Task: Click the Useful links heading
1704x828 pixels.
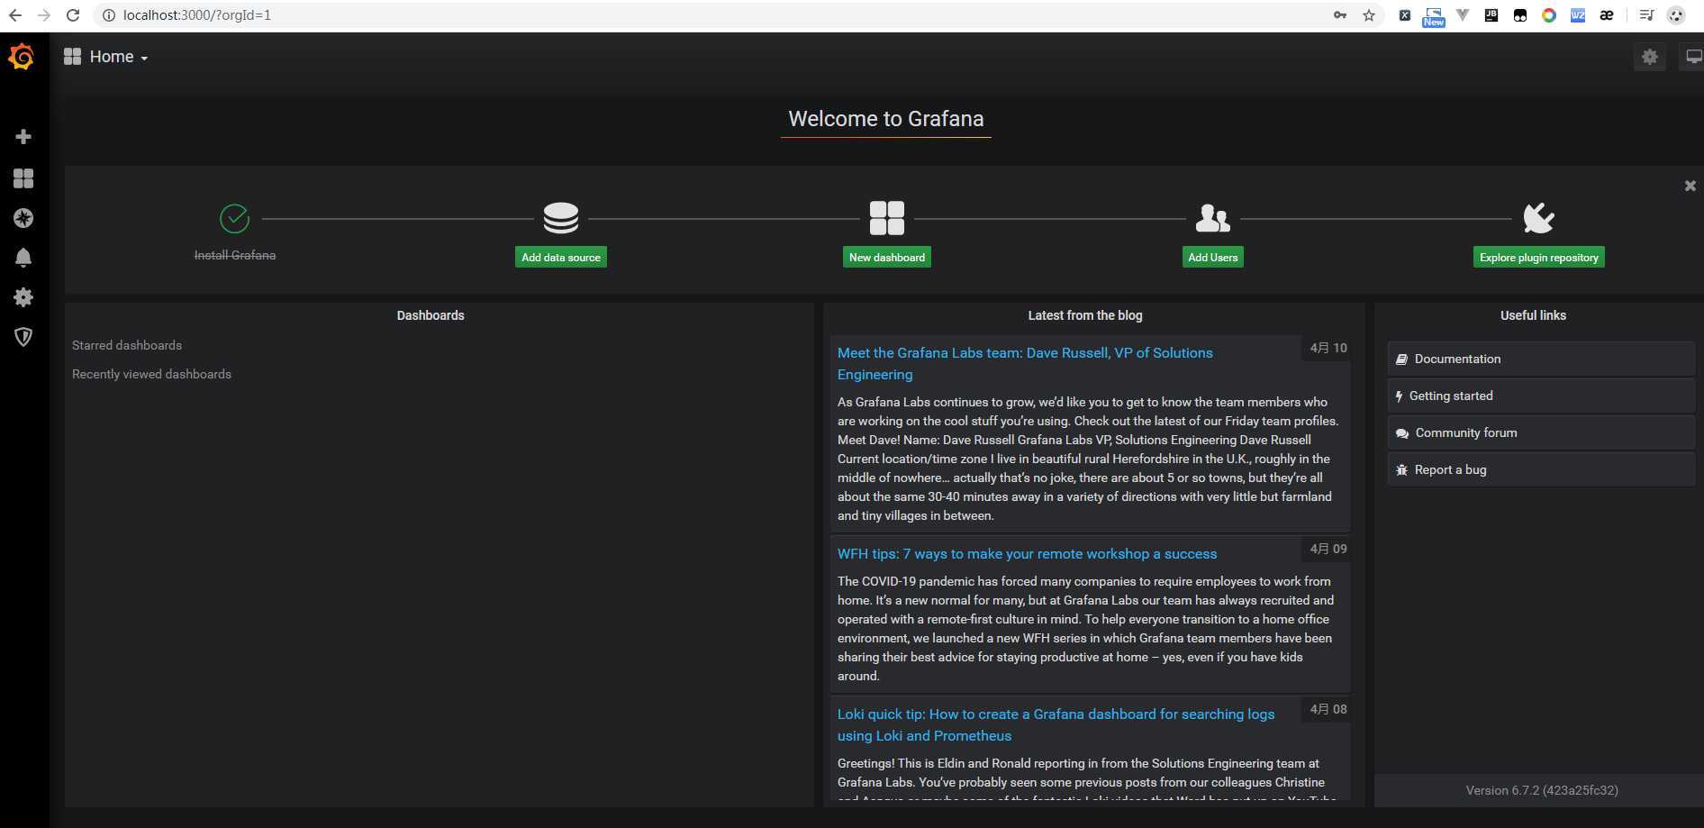Action: click(x=1533, y=315)
